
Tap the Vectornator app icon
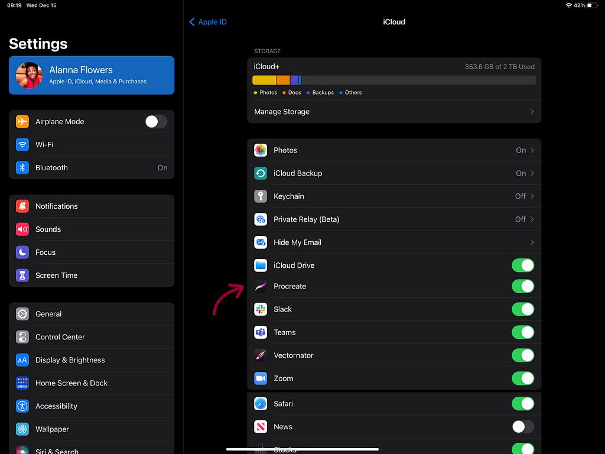point(261,355)
